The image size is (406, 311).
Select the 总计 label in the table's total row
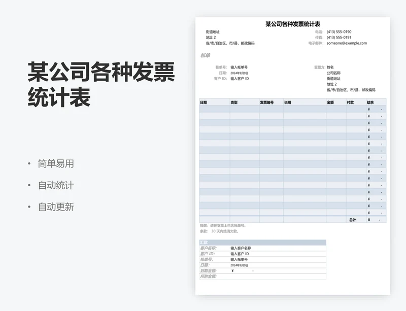click(x=353, y=220)
